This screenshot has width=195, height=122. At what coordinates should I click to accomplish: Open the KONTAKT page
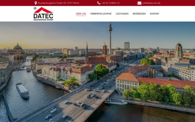point(155,14)
